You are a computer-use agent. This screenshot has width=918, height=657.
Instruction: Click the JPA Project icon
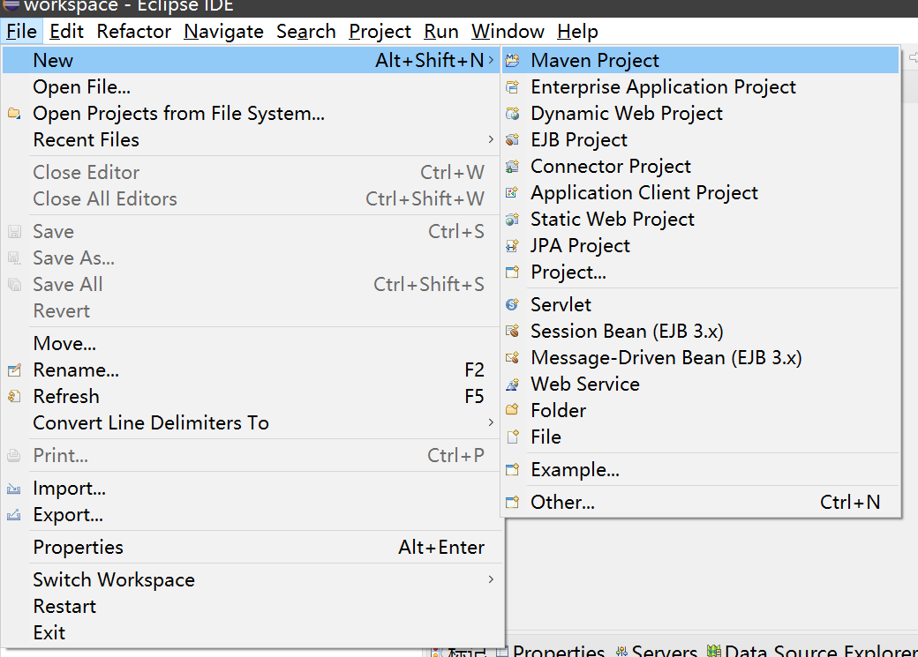click(x=512, y=246)
